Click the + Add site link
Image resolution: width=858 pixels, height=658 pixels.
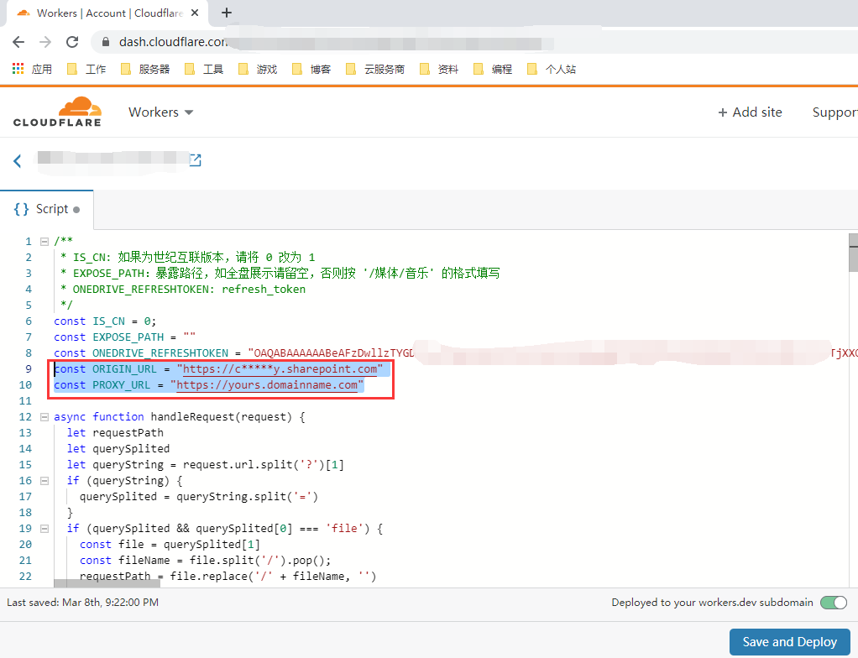point(750,112)
